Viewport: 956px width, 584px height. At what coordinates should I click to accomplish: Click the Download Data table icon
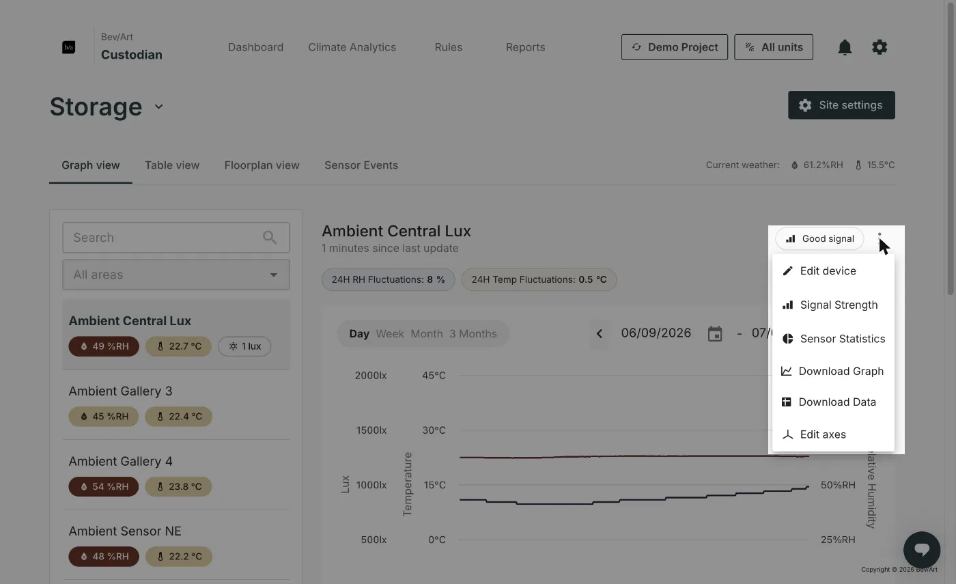787,402
